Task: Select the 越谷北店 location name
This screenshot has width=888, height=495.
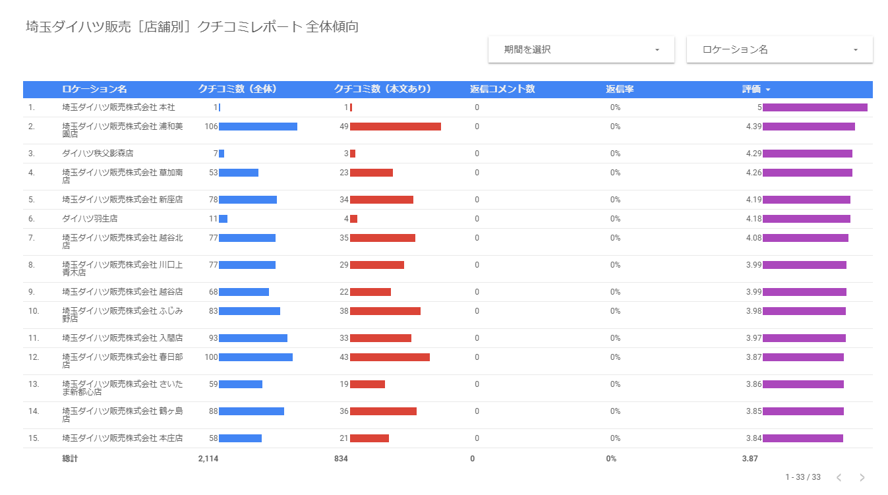Action: click(123, 241)
